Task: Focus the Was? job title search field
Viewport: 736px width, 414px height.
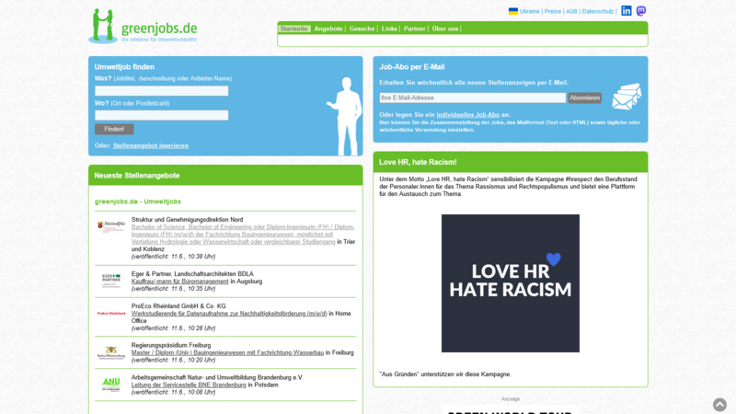Action: click(161, 91)
